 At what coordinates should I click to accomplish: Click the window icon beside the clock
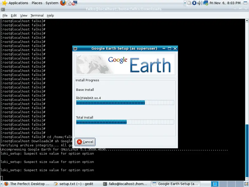[x=246, y=3]
